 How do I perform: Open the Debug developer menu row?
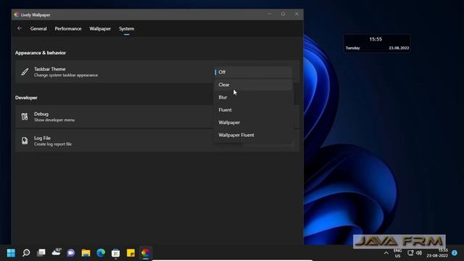157,117
